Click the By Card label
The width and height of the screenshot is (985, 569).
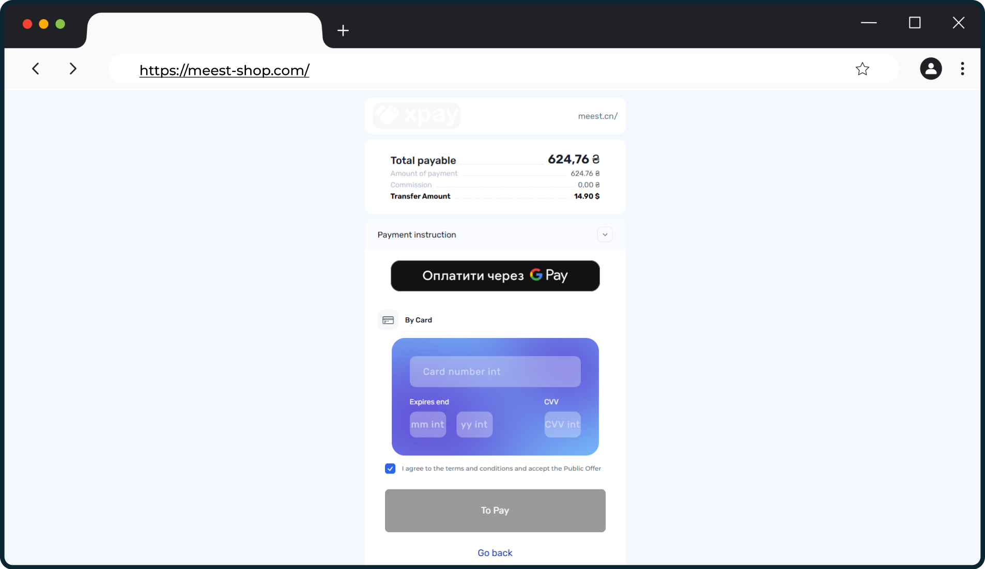click(419, 320)
